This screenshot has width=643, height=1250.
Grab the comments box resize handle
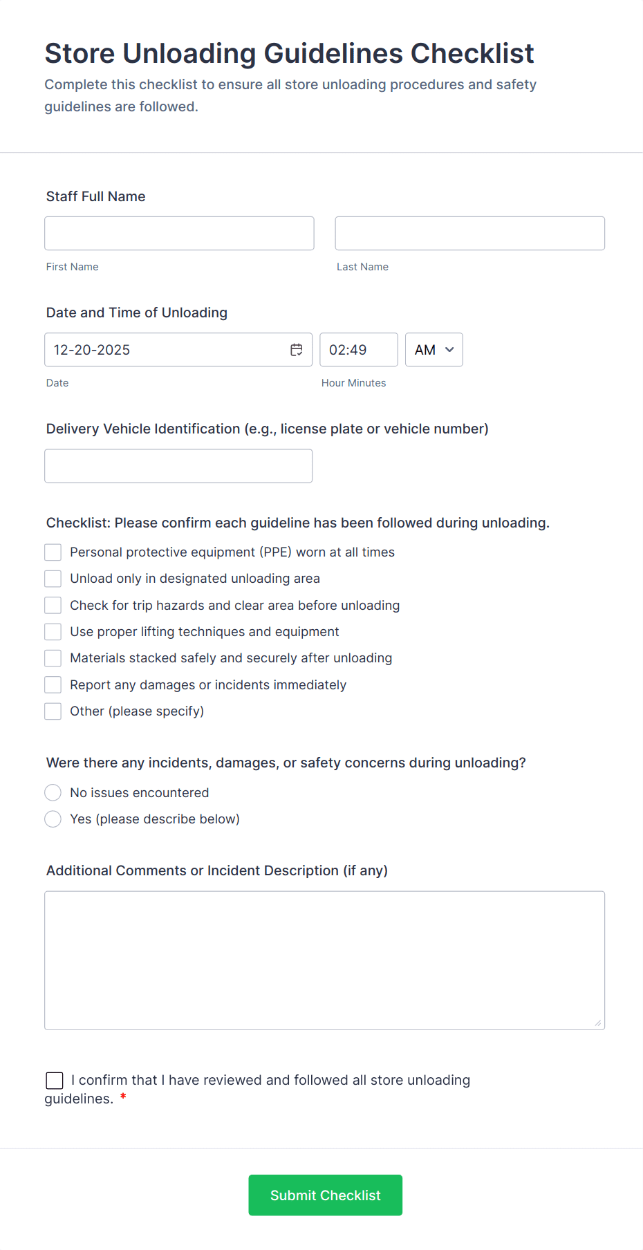[598, 1023]
